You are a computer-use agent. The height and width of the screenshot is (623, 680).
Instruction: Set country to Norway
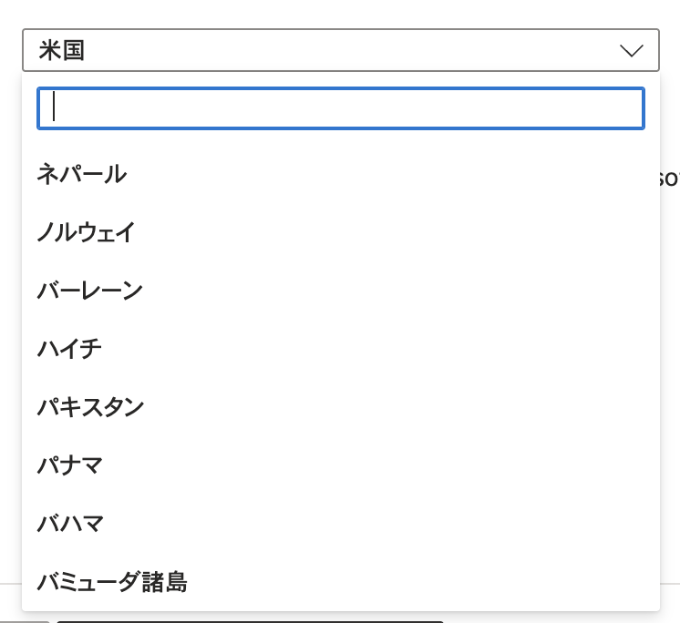pos(87,232)
